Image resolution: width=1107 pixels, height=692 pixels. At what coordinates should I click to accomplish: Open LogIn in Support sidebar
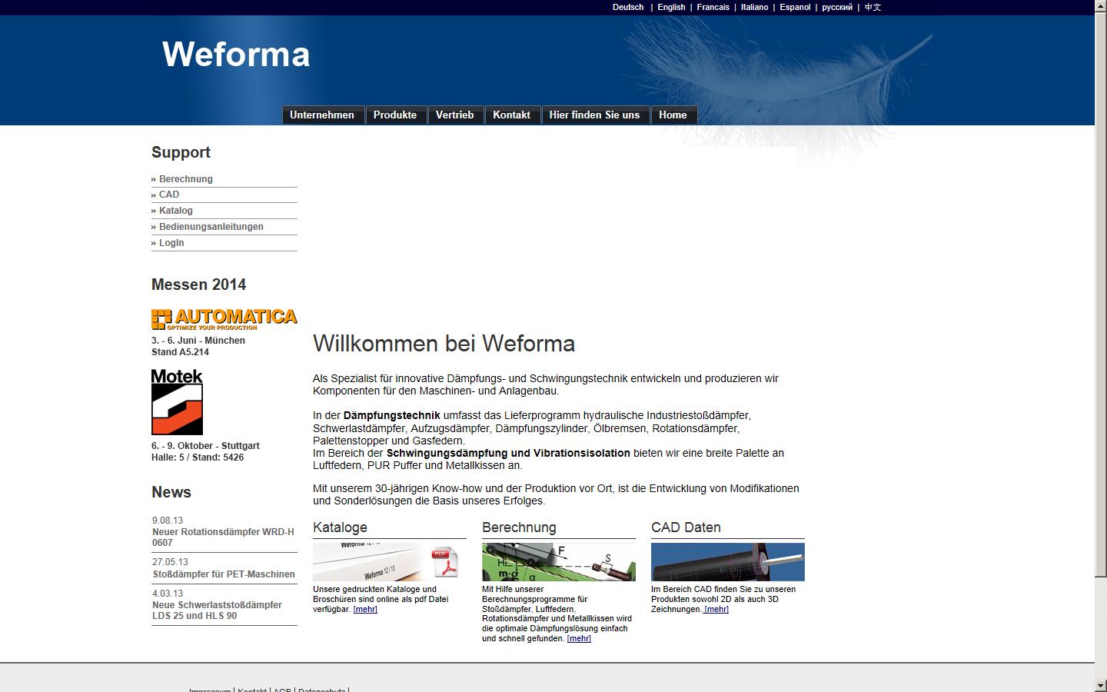pyautogui.click(x=171, y=243)
